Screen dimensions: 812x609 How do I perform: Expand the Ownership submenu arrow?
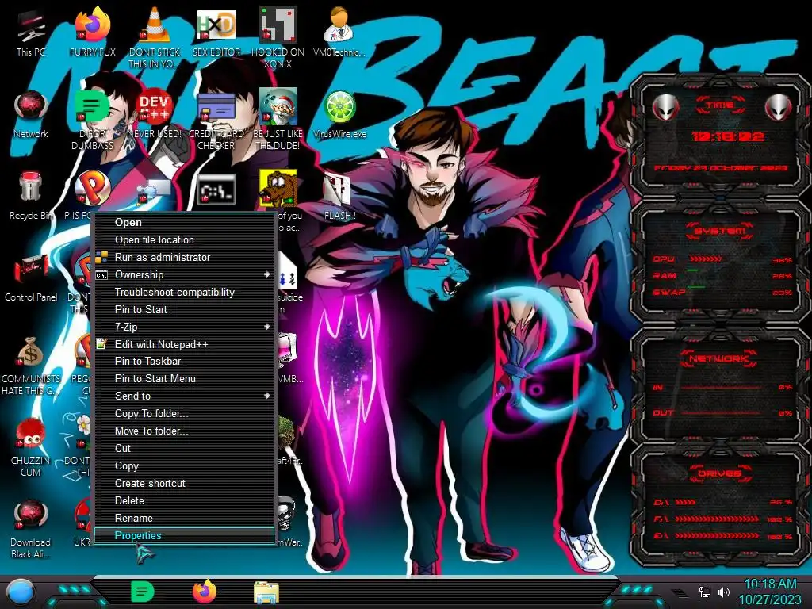point(266,274)
